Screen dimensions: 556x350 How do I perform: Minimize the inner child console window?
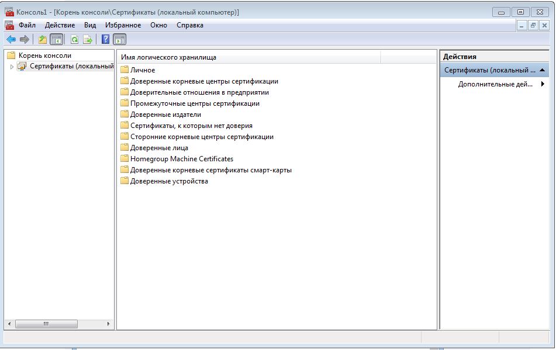522,25
